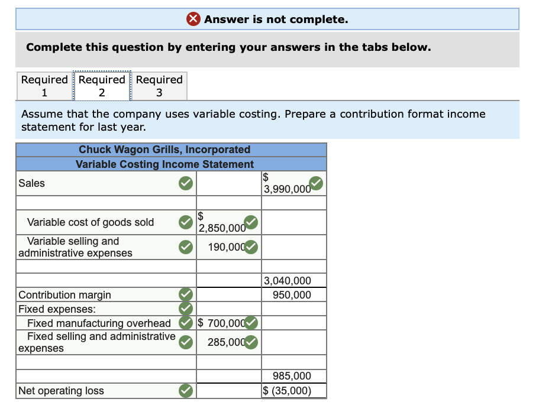542x415 pixels.
Task: Switch to the Required 1 tab
Action: pos(44,86)
